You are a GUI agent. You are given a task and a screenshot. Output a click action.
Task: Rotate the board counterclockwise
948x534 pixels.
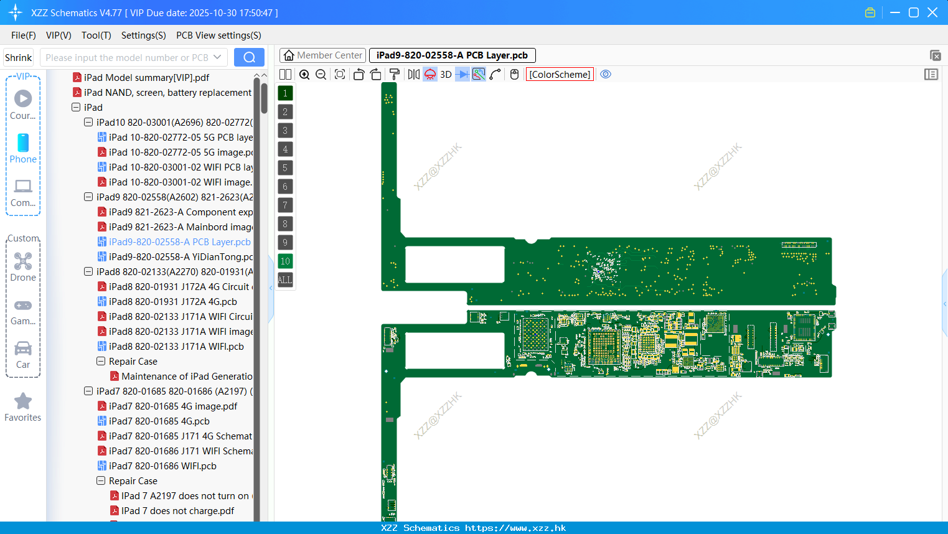pos(359,74)
